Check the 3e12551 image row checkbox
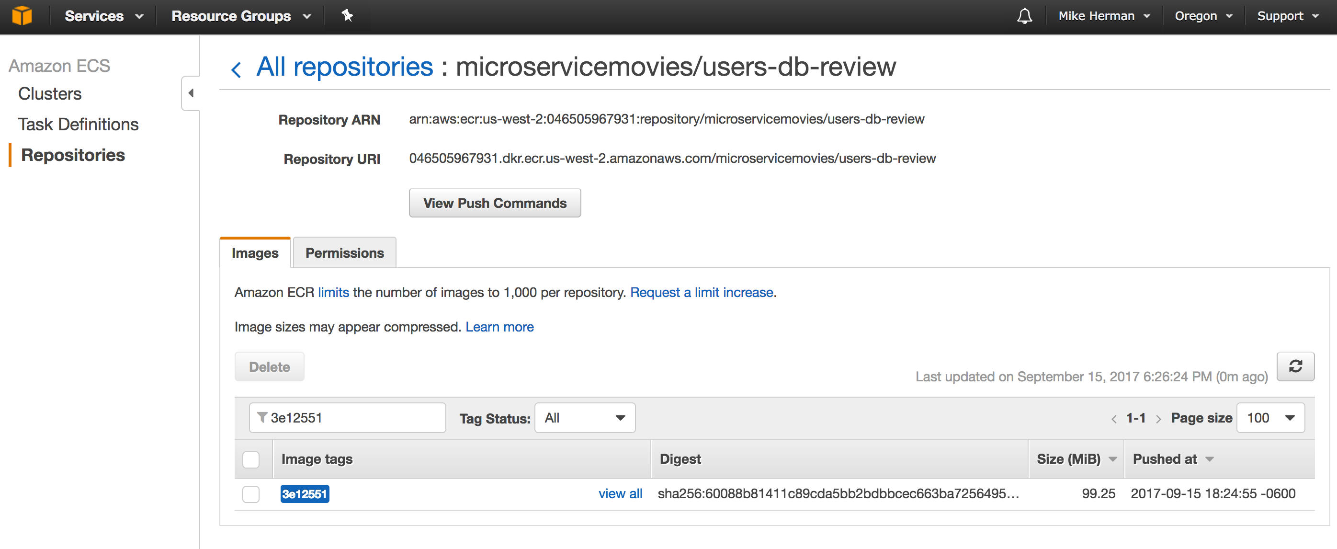1337x549 pixels. click(x=251, y=494)
